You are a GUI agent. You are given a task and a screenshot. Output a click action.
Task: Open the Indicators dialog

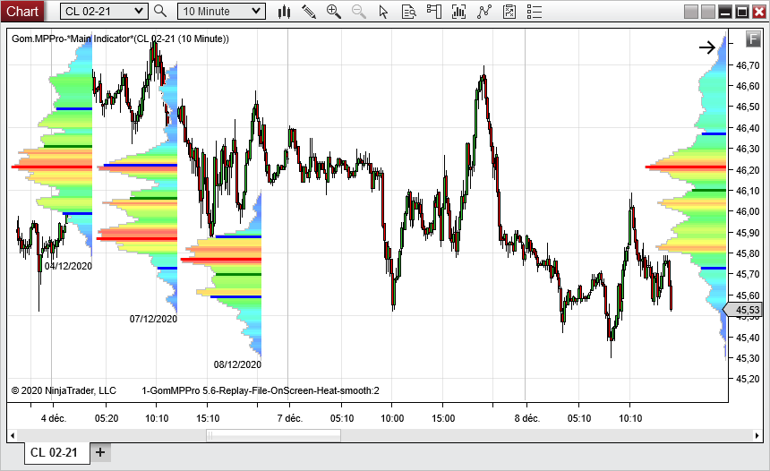484,12
